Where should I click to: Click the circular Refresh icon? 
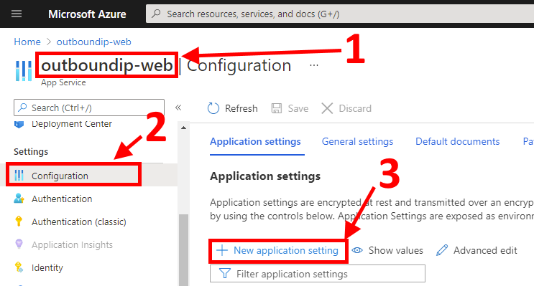(213, 108)
